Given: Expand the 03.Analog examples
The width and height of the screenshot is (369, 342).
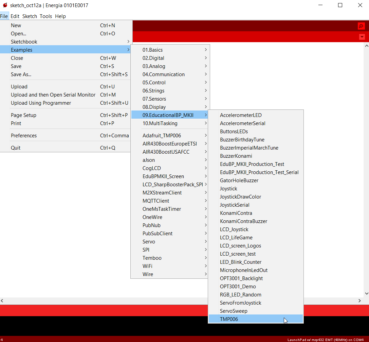Looking at the screenshot, I should coord(170,66).
